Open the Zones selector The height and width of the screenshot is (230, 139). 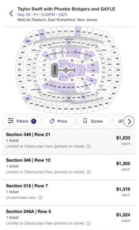[93, 121]
